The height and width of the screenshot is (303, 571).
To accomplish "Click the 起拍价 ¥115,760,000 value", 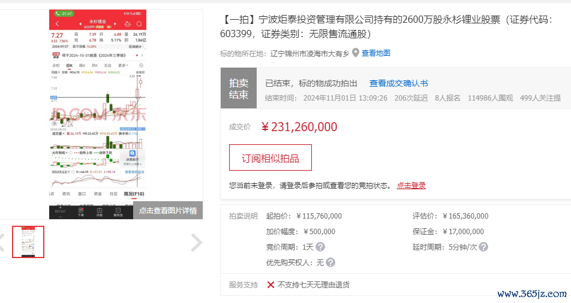I will pyautogui.click(x=318, y=216).
